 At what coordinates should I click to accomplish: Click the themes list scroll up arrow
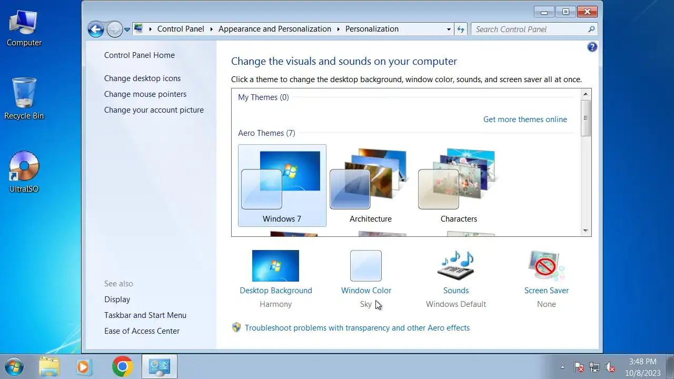tap(586, 94)
